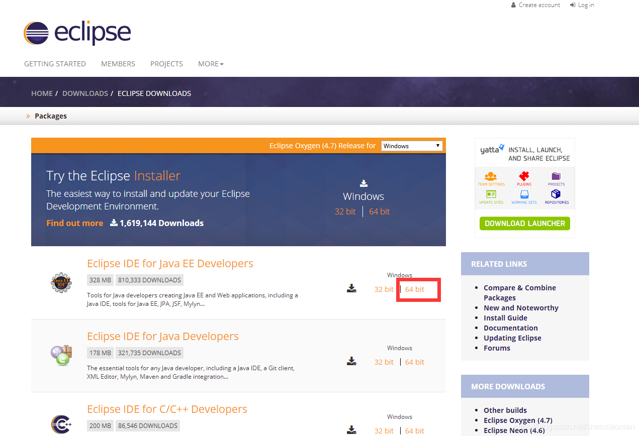This screenshot has height=436, width=639.
Task: Go to the DOWNLOADS breadcrumb
Action: point(85,93)
